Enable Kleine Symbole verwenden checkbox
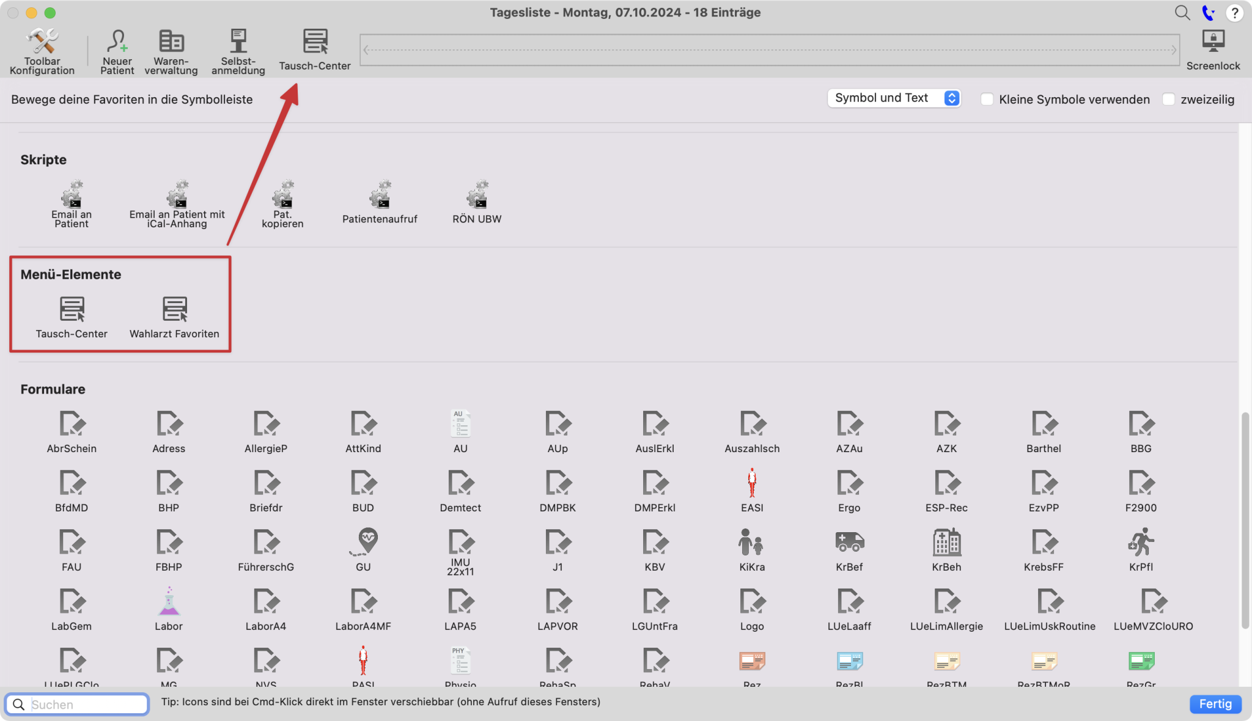The image size is (1252, 721). tap(987, 99)
